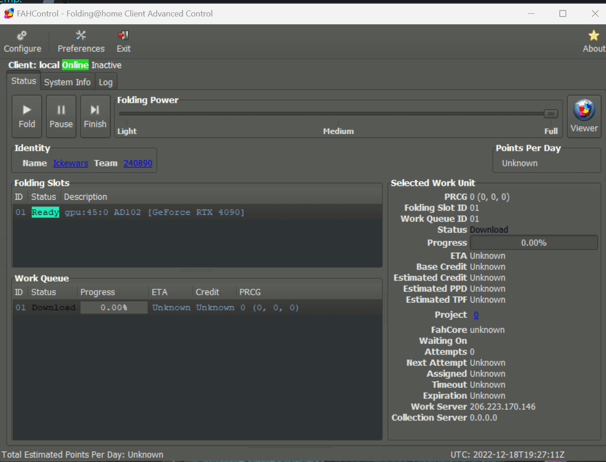Click the 0.00% progress in Work Queue
This screenshot has width=606, height=462.
[114, 308]
